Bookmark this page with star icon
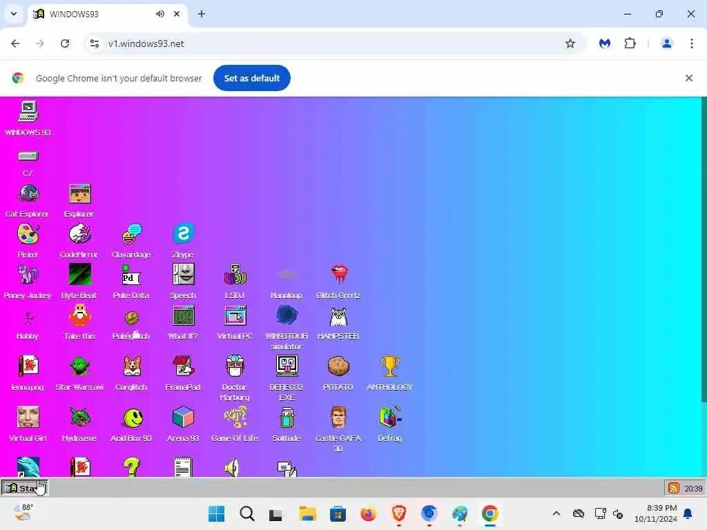The image size is (707, 530). pyautogui.click(x=570, y=43)
